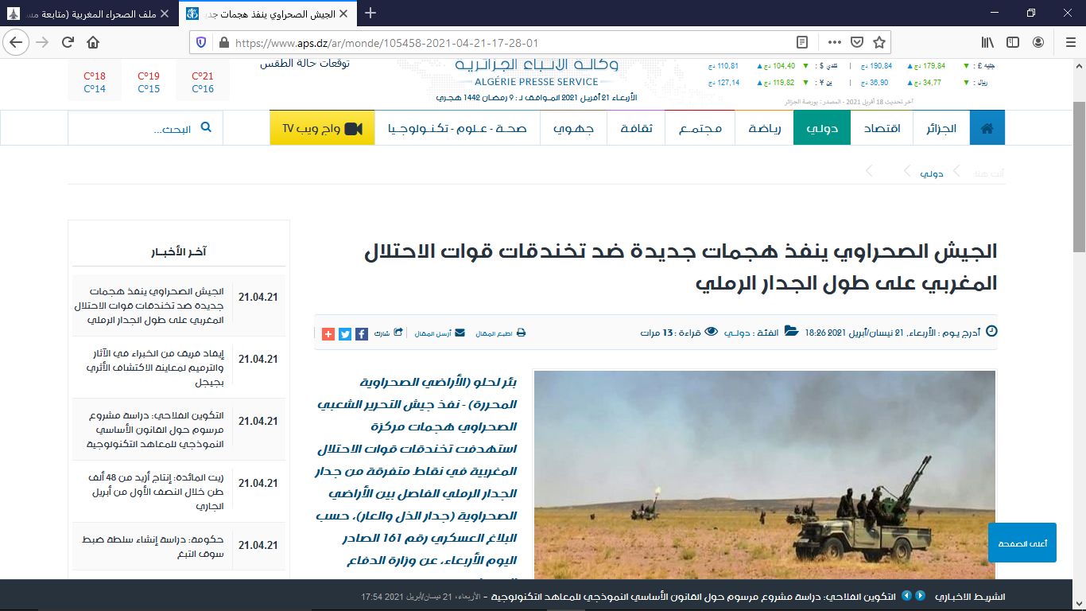
Task: Toggle the Firefox sidebar button
Action: [1012, 42]
